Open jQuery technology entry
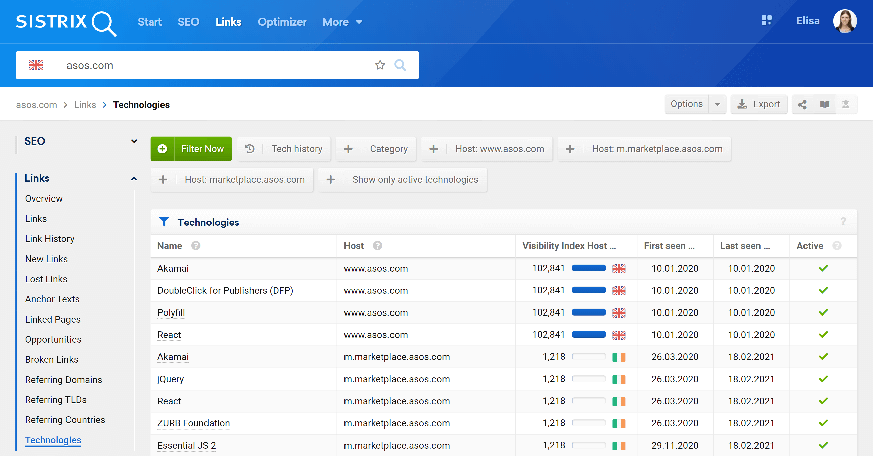The width and height of the screenshot is (873, 456). pyautogui.click(x=171, y=379)
